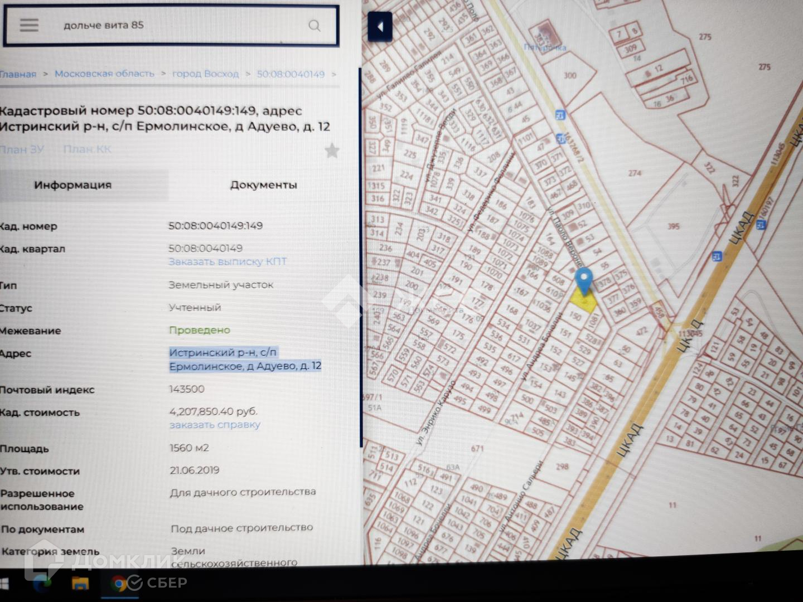Click the highlighted address text
The width and height of the screenshot is (803, 602).
pos(245,360)
